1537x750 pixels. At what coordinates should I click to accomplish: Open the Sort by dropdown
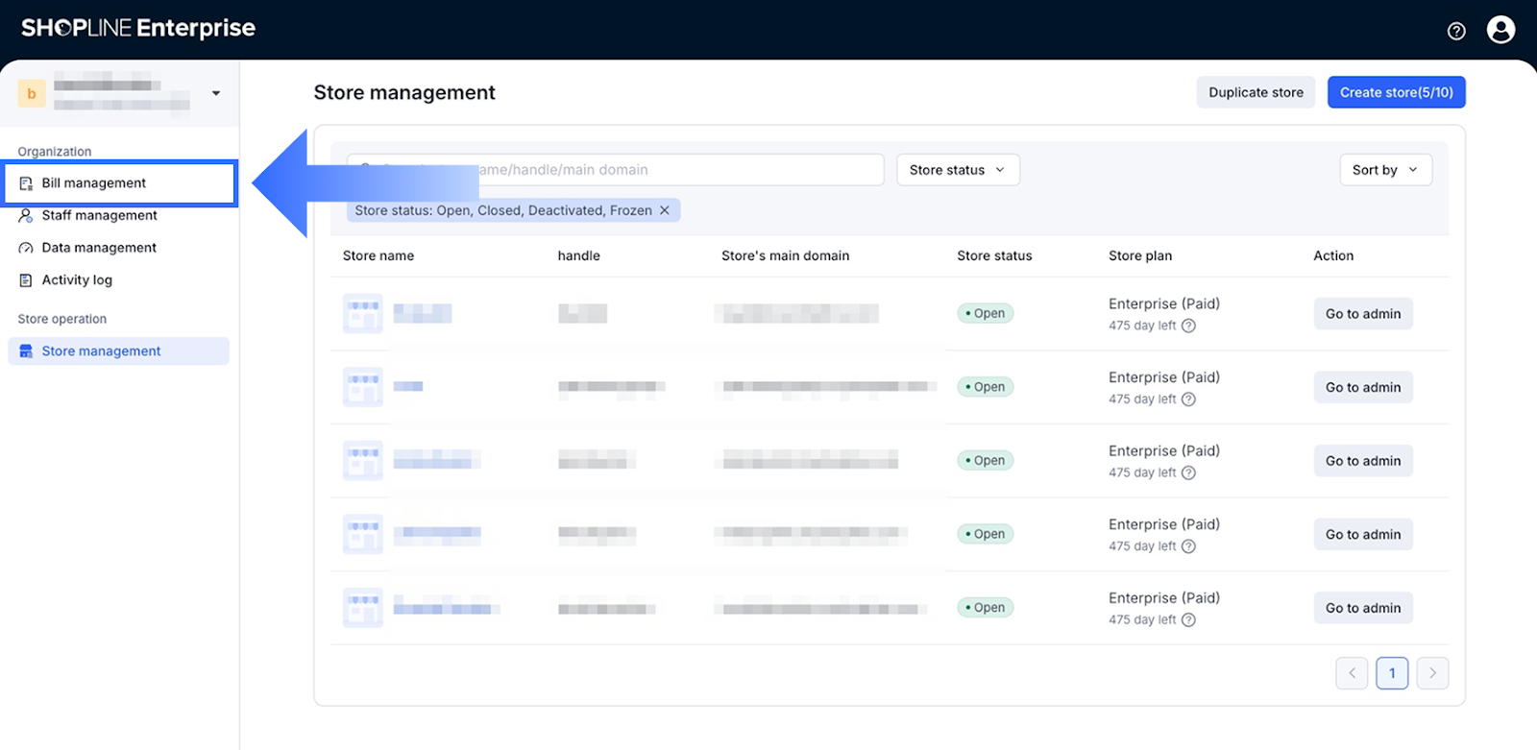1384,170
